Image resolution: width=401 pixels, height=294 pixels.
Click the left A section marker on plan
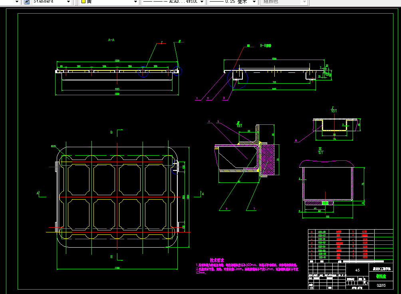(x=38, y=193)
